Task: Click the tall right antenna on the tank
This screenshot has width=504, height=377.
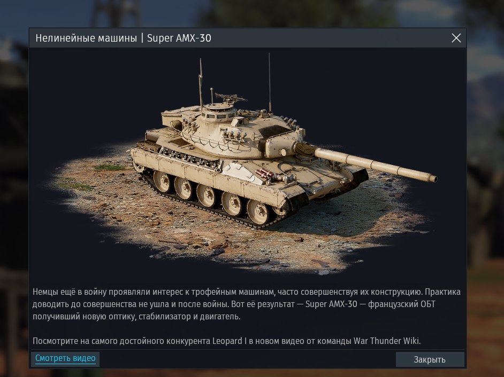Action: 269,83
